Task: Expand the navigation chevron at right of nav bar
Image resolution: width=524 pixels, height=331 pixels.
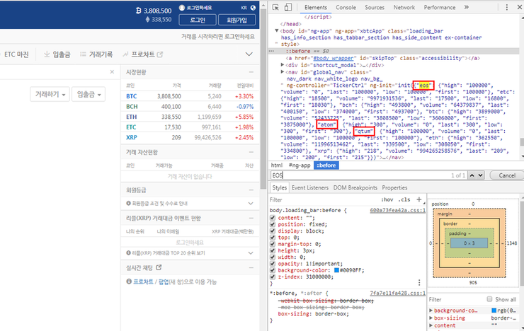Action: tap(249, 54)
